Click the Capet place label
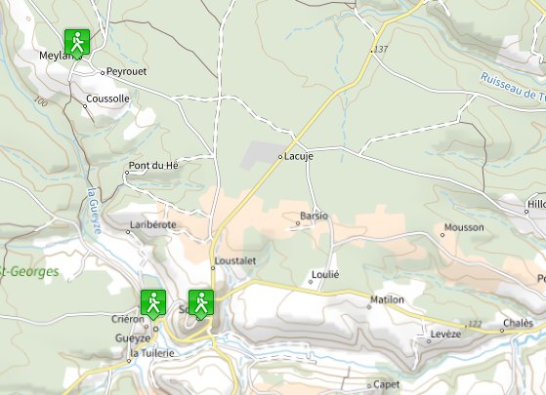Image resolution: width=546 pixels, height=395 pixels. (386, 384)
